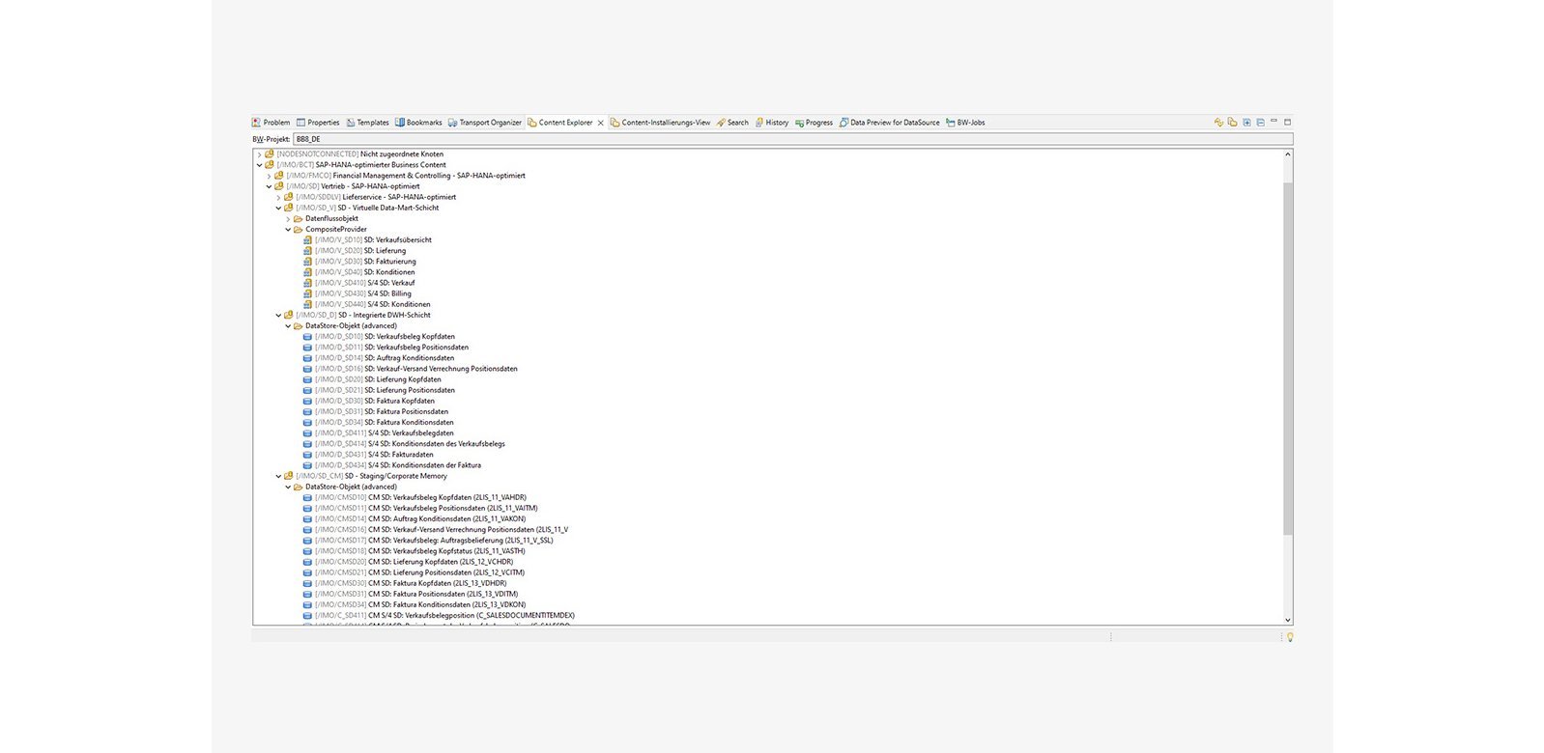The image size is (1544, 753).
Task: Select S/4 SD: Konditionsdaten des Verkaufsbelegs row
Action: [x=404, y=444]
